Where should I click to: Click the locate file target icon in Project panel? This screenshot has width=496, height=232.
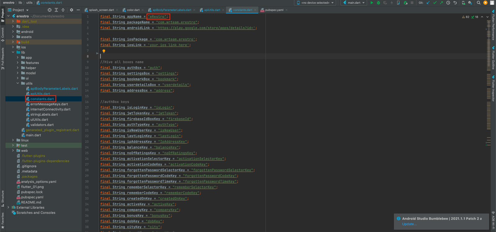point(50,10)
